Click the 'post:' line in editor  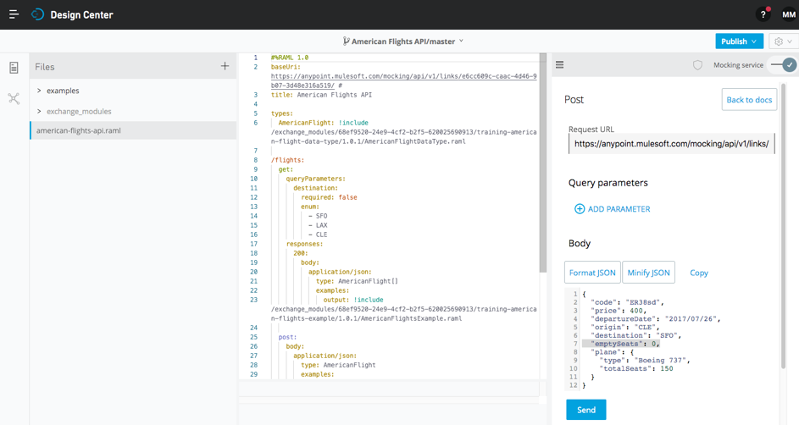click(287, 337)
